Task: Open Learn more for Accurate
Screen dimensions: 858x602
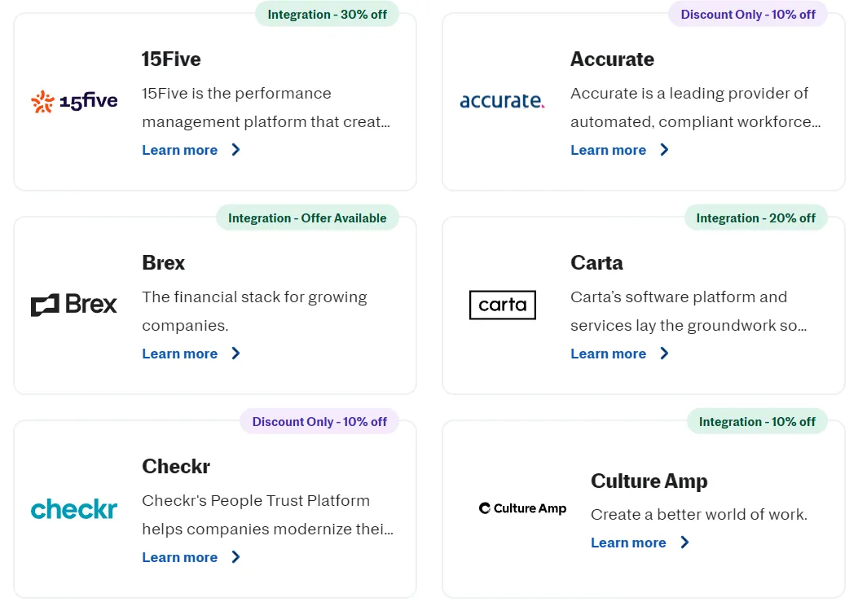Action: point(609,150)
